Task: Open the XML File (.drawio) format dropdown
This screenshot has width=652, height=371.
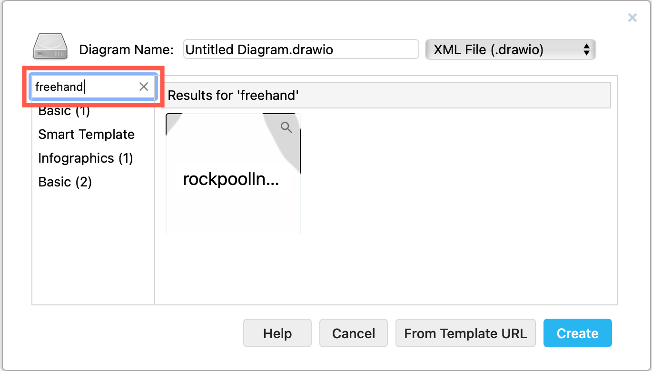Action: tap(510, 49)
